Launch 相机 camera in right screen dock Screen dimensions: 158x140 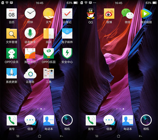(x=146, y=120)
